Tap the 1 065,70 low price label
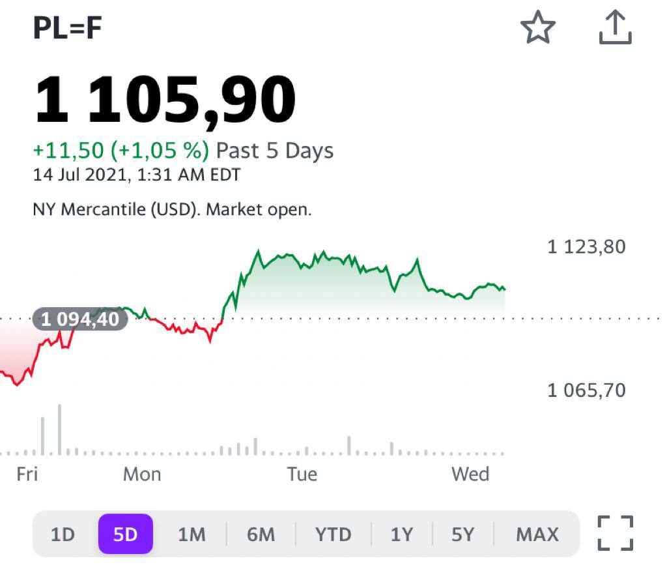 click(x=586, y=390)
